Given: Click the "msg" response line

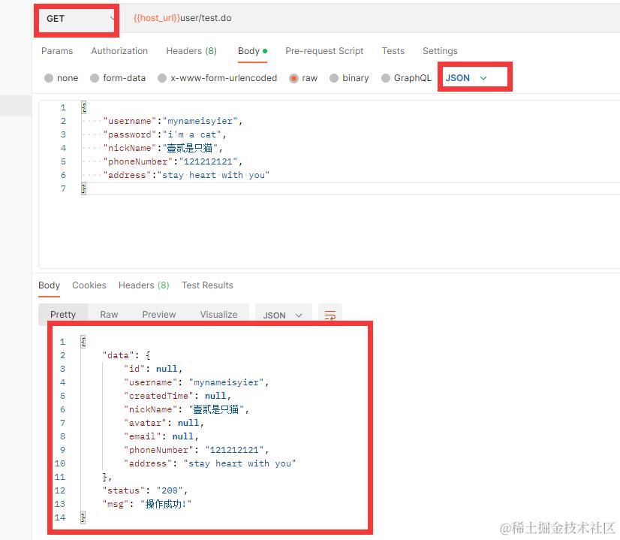Looking at the screenshot, I should tap(147, 504).
